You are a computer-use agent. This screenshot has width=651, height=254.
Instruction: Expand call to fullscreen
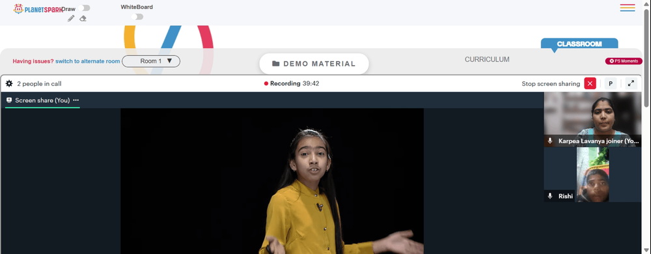631,83
